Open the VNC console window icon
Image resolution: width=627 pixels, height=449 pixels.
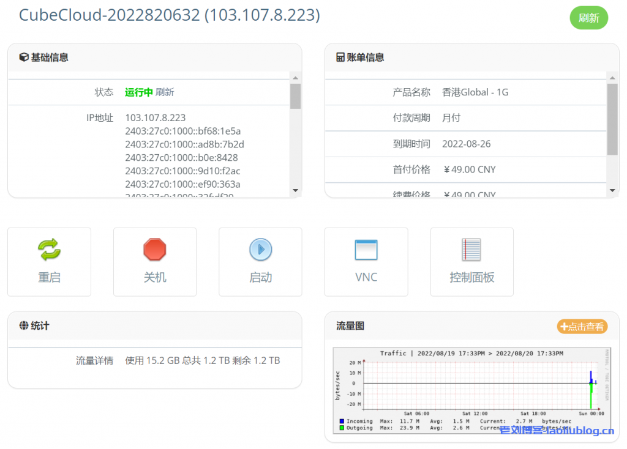coord(366,250)
